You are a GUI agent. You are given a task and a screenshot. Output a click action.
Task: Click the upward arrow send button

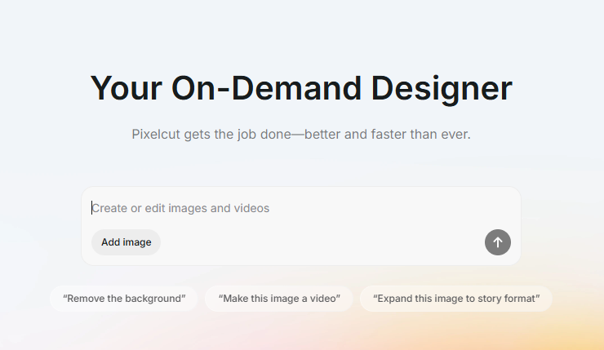point(498,242)
